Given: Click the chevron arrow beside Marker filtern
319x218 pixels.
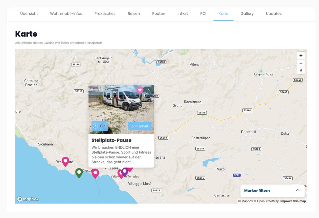Looking at the screenshot, I should coord(297,190).
